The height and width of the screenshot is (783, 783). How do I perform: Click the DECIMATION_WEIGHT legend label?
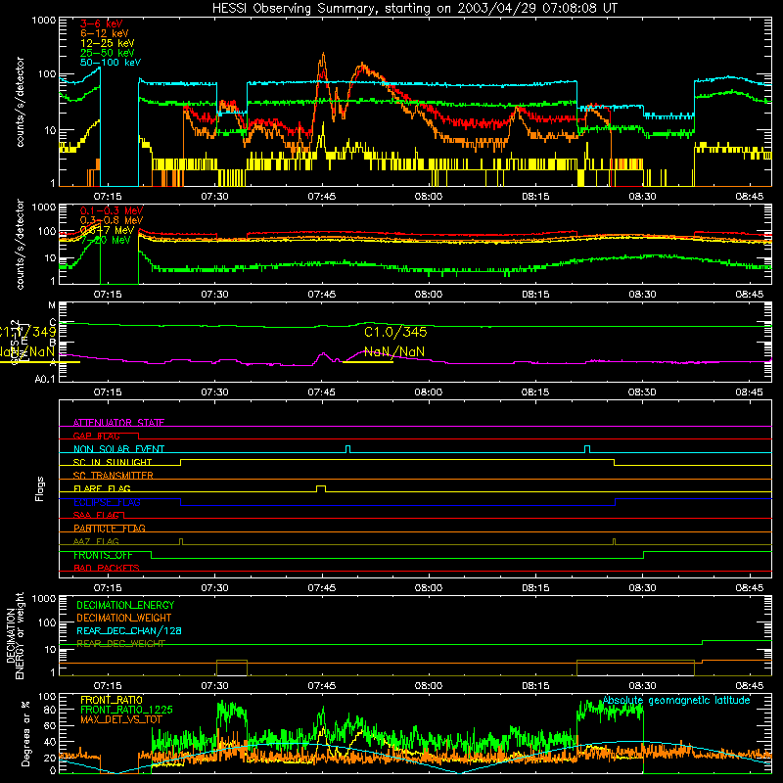coord(124,618)
